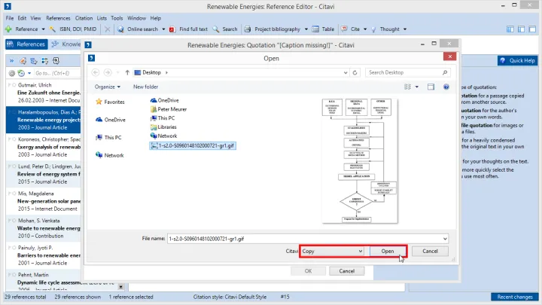Click the Search magnifier toolbar button

(225, 29)
